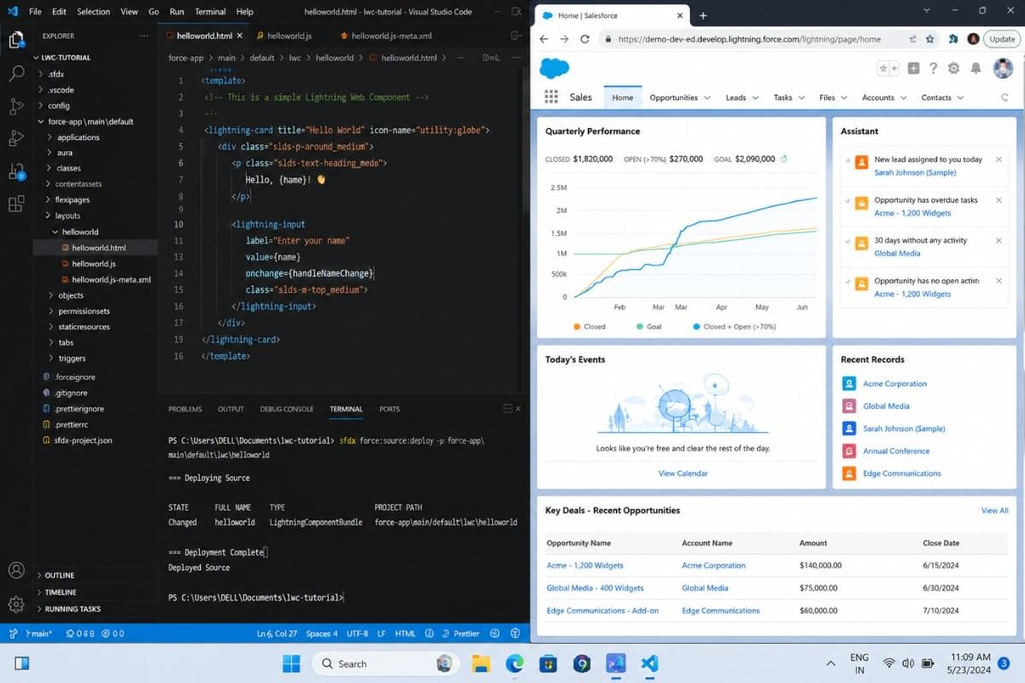Click the browser back arrow

click(542, 39)
